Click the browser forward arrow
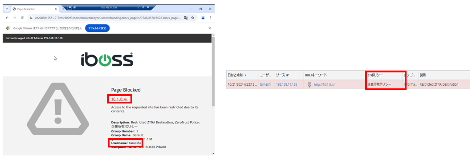 (14, 18)
